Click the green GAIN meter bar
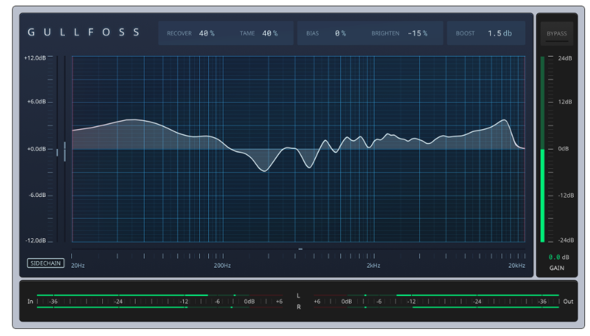The width and height of the screenshot is (590, 336). point(542,196)
